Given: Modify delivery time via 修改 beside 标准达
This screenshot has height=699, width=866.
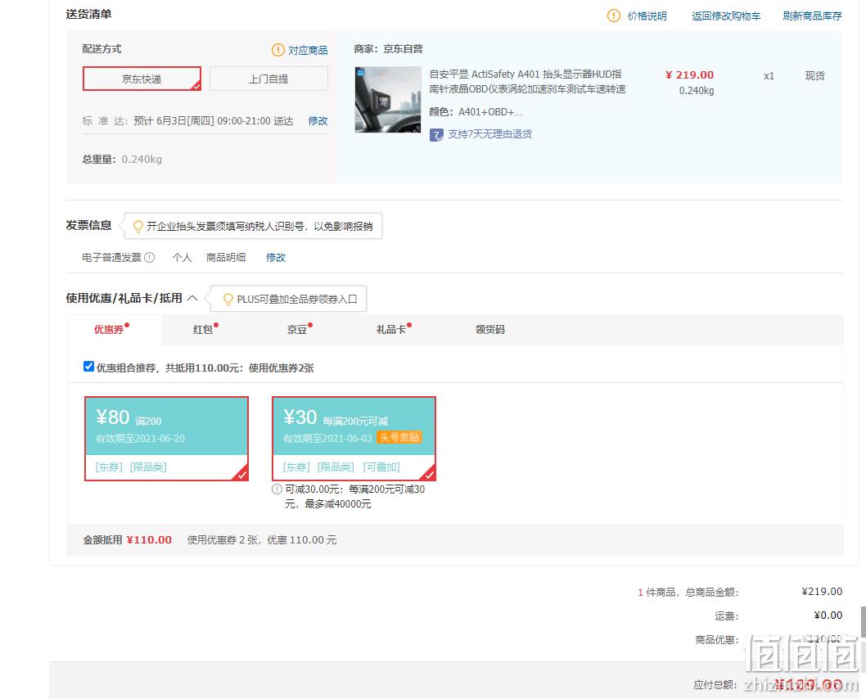Looking at the screenshot, I should [318, 121].
